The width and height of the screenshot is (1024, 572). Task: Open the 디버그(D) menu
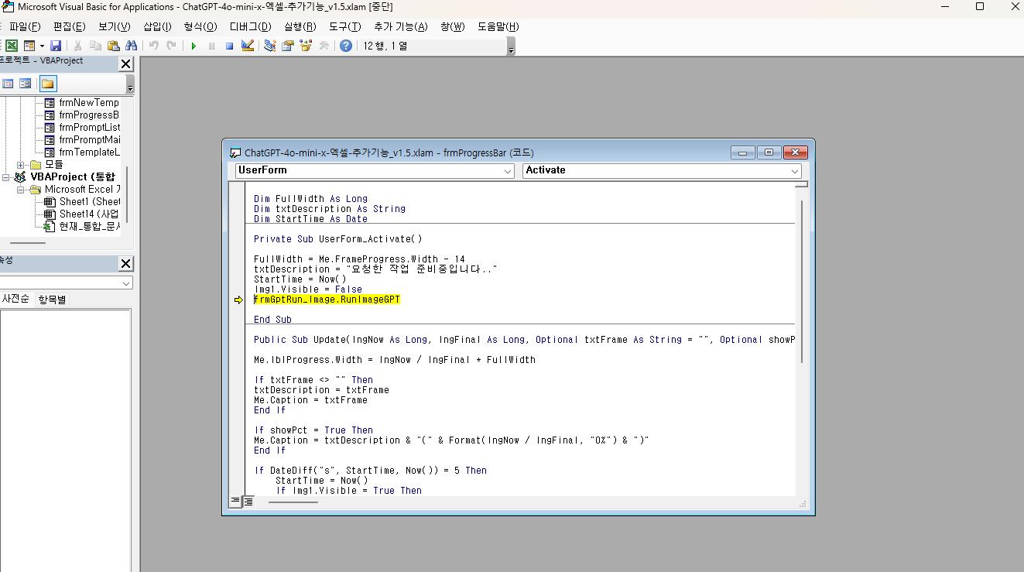tap(250, 26)
